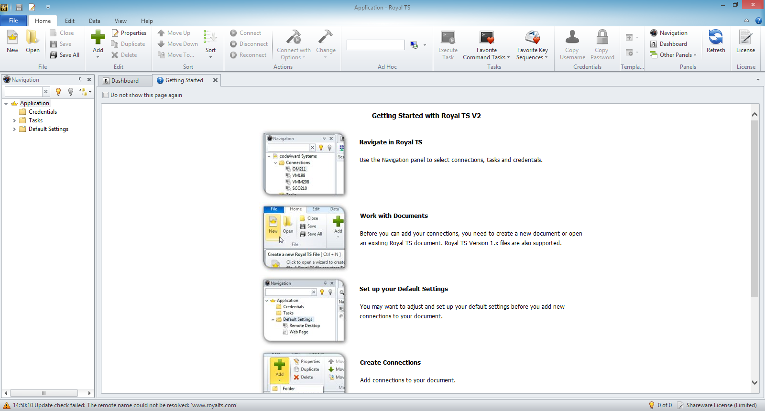Expand the Default Settings tree folder

[x=14, y=129]
